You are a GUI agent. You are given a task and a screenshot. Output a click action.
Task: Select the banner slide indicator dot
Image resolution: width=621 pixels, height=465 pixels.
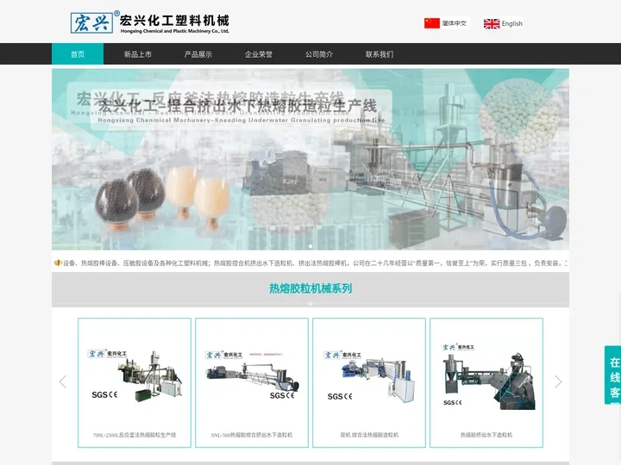[310, 246]
